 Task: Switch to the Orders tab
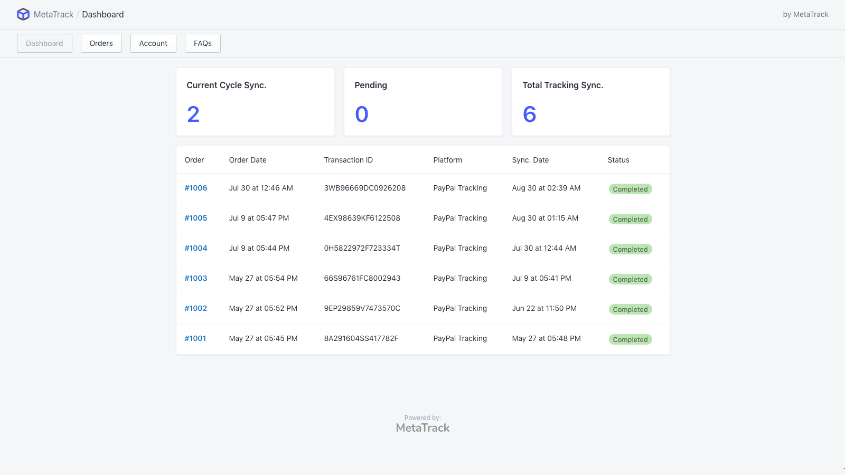click(101, 43)
